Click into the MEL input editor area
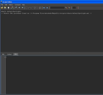This screenshot has width=103, height=95. tap(54, 75)
